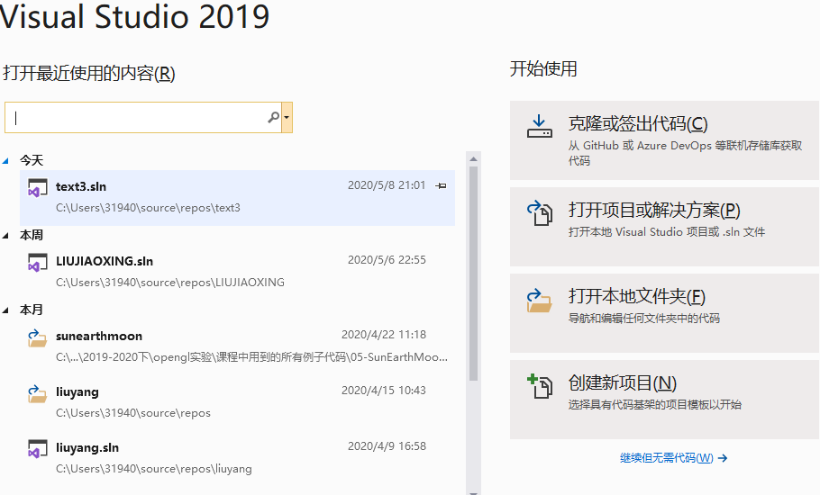Image resolution: width=820 pixels, height=495 pixels.
Task: Choose 克隆或签出代码(C)
Action: tap(664, 140)
